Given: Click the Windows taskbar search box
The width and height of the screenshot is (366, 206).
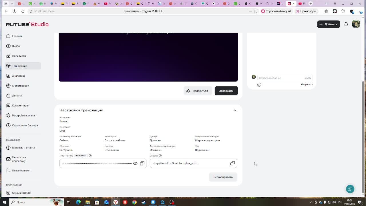Looking at the screenshot, I should tap(36, 202).
